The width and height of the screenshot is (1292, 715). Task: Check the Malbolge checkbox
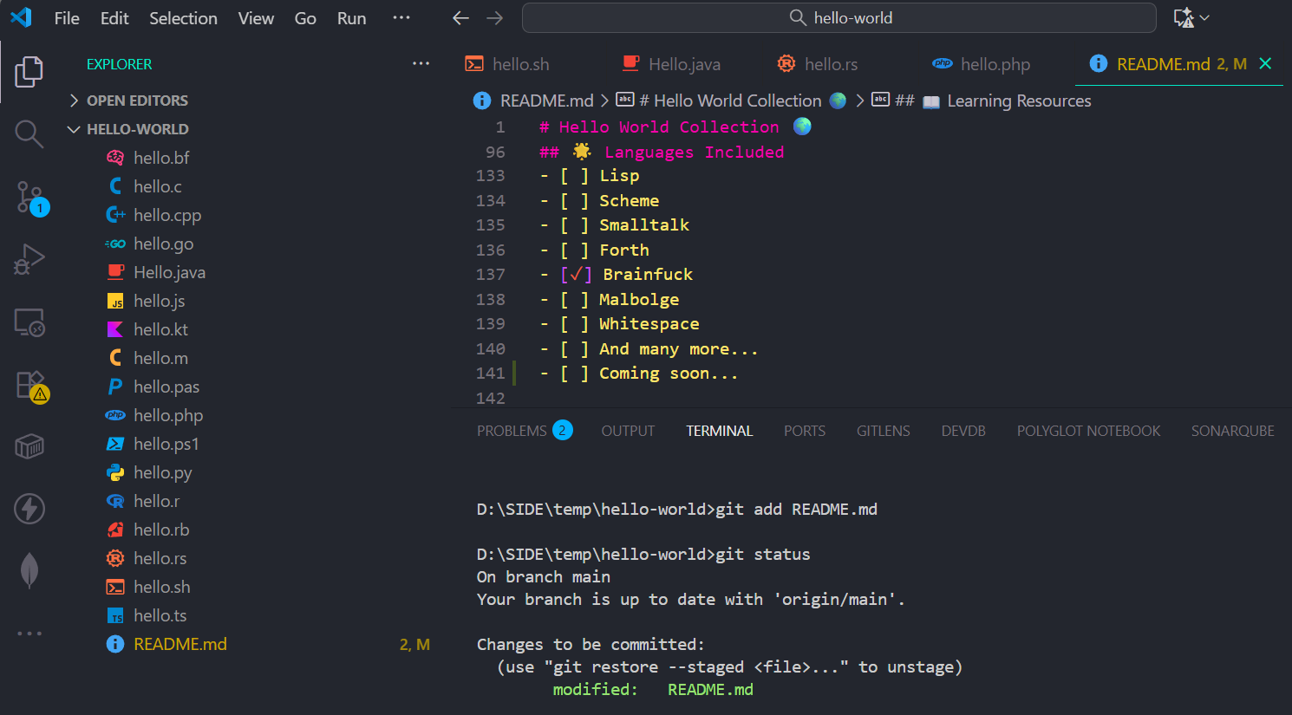574,300
